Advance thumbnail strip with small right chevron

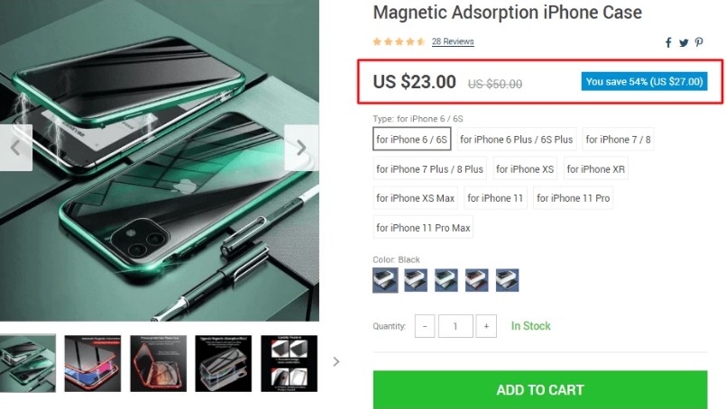[336, 362]
